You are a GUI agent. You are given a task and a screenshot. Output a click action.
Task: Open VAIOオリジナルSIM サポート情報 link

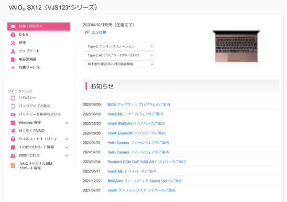click(36, 166)
